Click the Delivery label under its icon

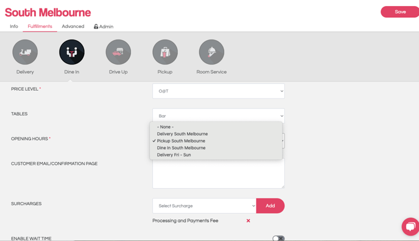click(x=25, y=72)
